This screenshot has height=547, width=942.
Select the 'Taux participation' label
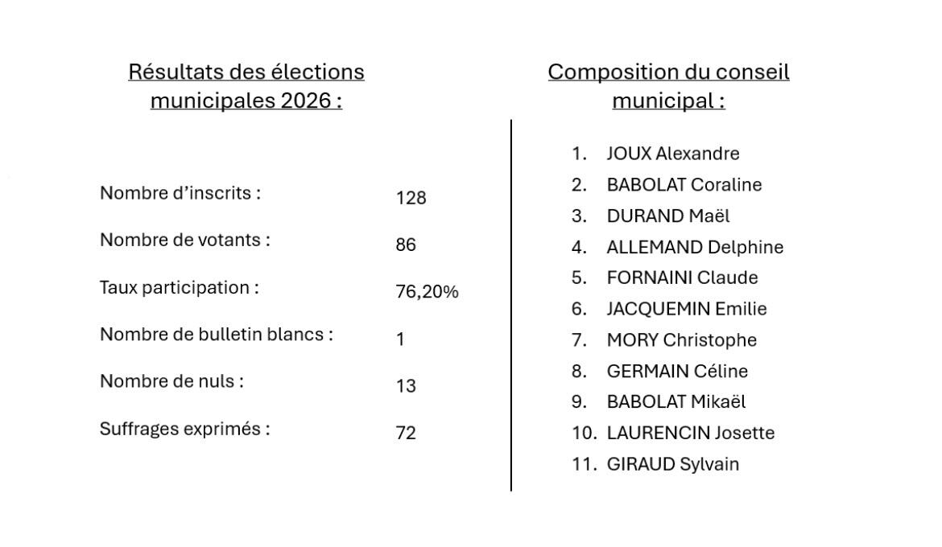[179, 287]
